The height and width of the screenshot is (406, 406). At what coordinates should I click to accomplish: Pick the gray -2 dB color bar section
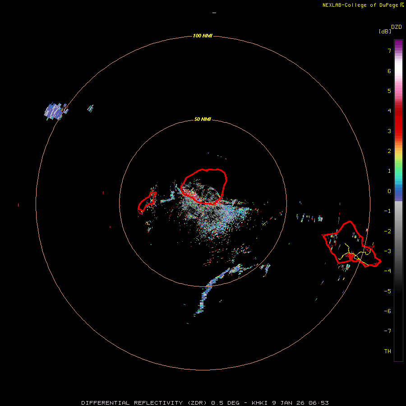pyautogui.click(x=398, y=231)
